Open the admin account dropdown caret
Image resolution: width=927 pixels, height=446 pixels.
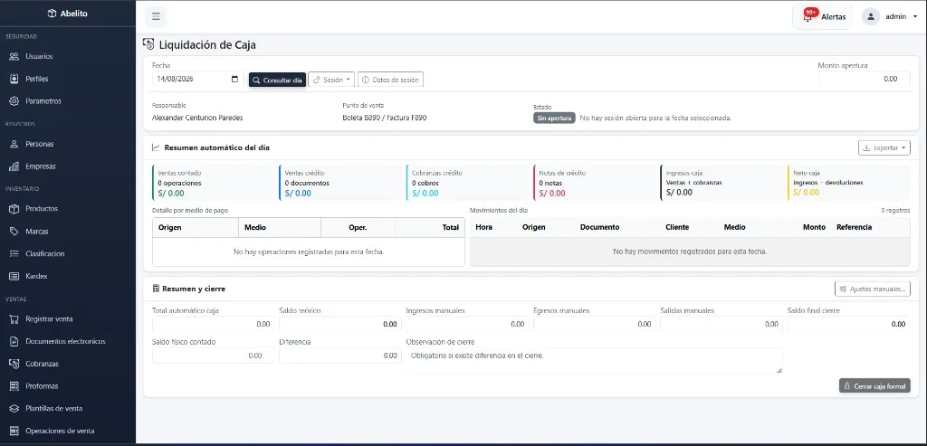915,17
